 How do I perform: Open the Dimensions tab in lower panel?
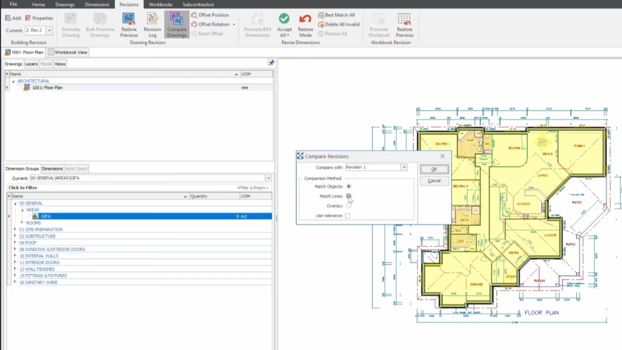52,169
